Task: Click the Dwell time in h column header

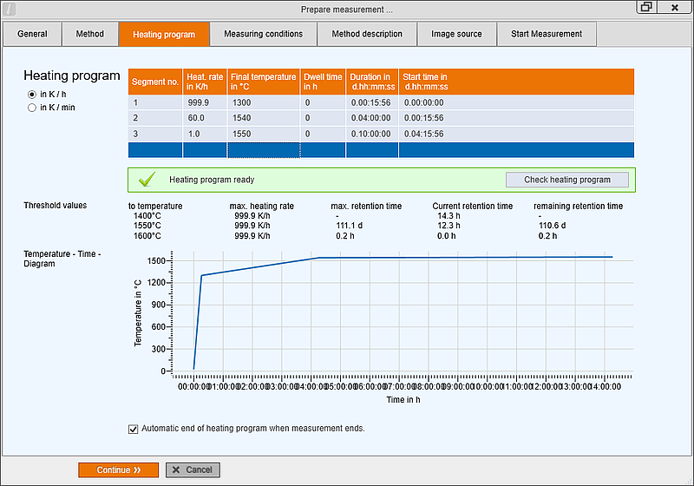Action: click(323, 82)
